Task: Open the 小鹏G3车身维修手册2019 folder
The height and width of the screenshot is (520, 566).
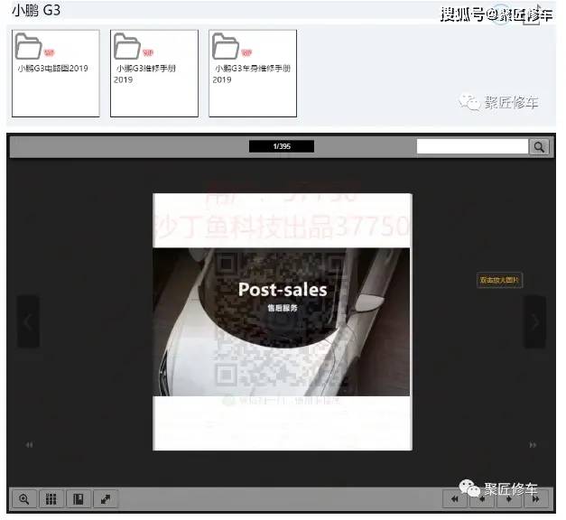Action: [x=253, y=73]
